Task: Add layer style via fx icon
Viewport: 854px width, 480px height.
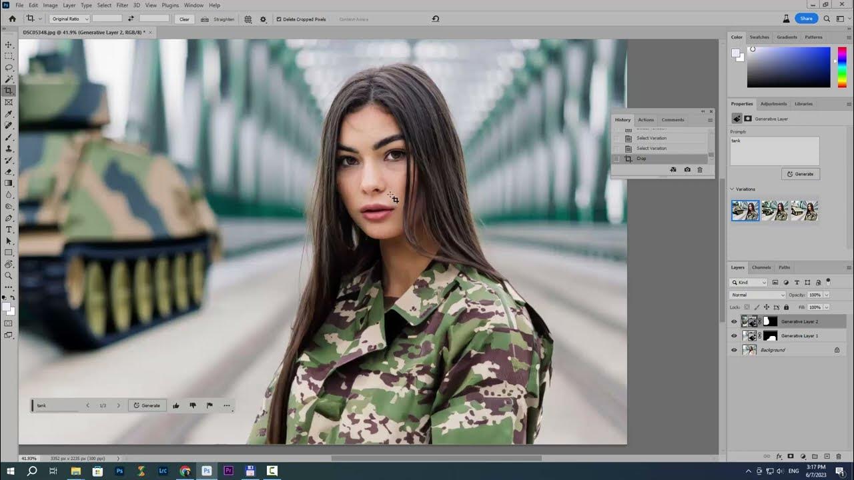Action: [779, 457]
